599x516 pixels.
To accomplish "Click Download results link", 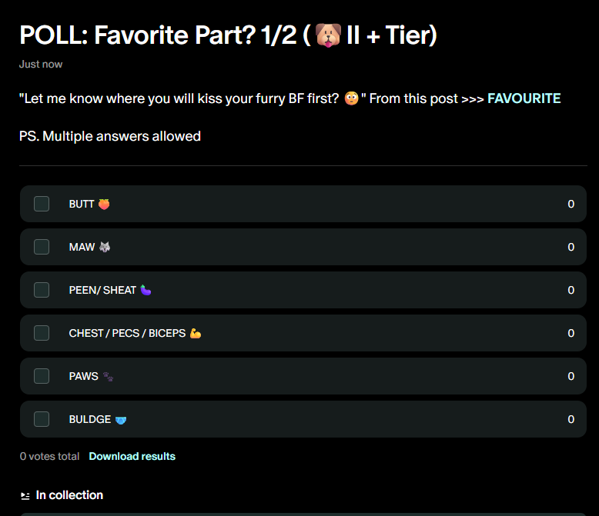I will [132, 456].
